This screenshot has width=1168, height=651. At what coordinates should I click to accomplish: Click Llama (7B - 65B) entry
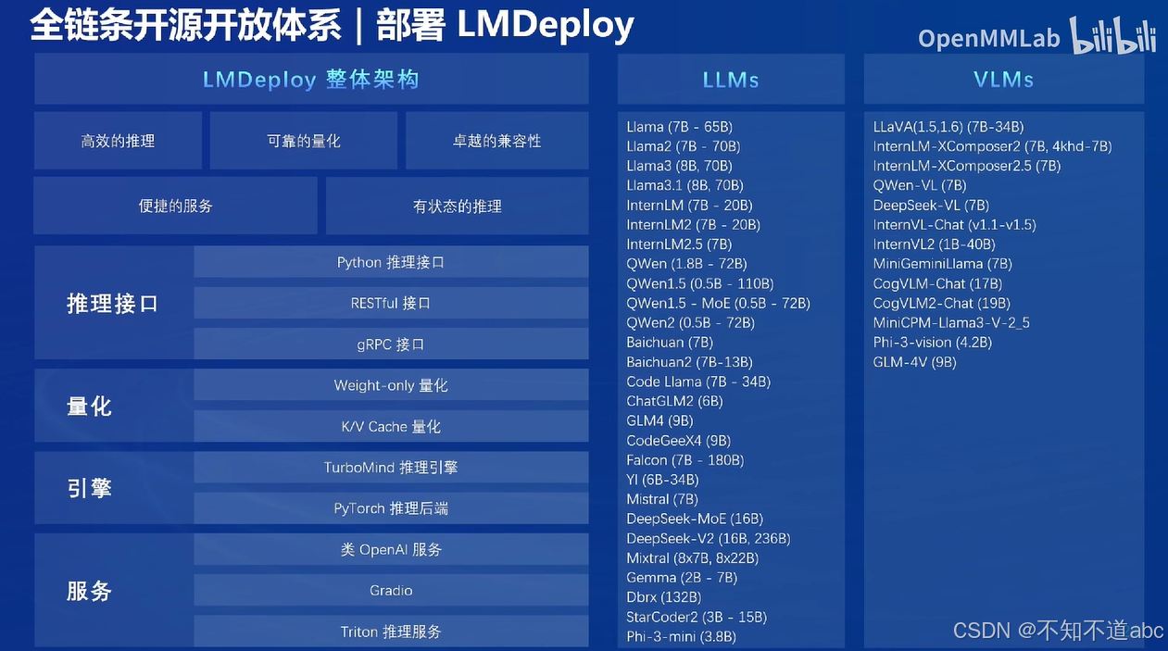tap(679, 127)
